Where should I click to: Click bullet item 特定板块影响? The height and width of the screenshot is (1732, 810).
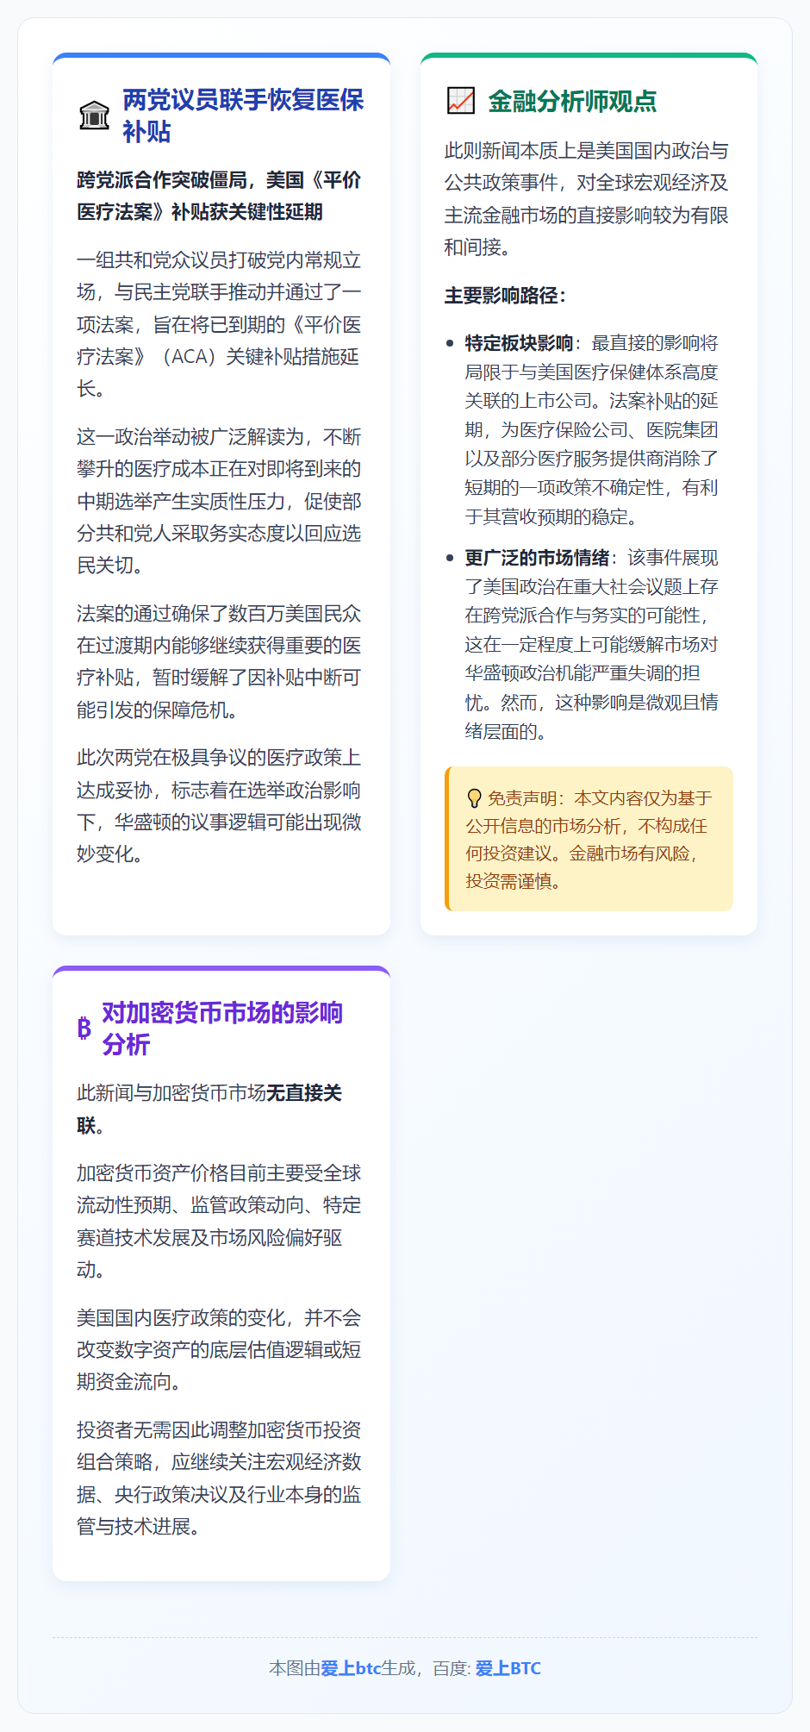pyautogui.click(x=592, y=429)
